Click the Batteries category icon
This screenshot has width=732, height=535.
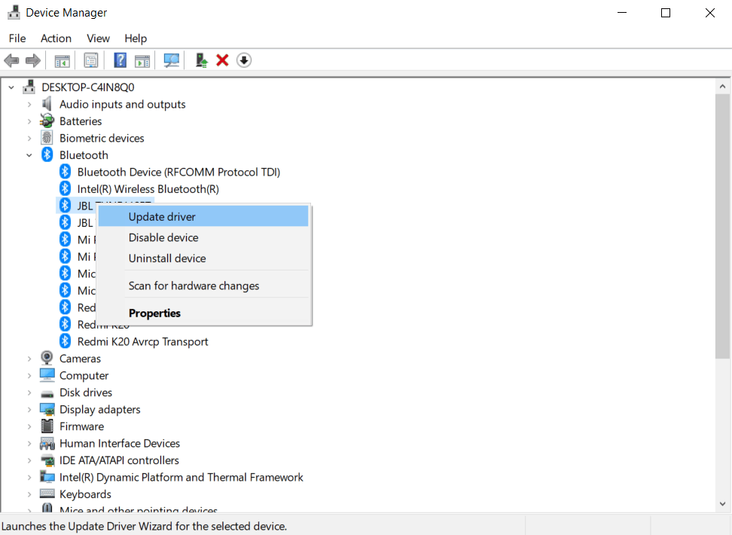(x=47, y=121)
